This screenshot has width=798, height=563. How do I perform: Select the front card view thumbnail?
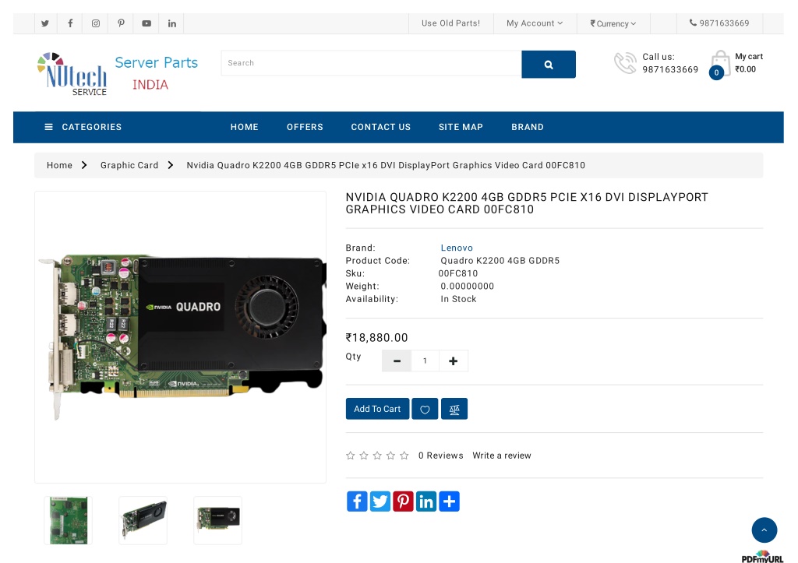point(218,521)
